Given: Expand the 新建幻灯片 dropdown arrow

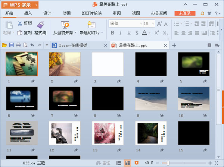Looking at the screenshot, I should [102, 32].
